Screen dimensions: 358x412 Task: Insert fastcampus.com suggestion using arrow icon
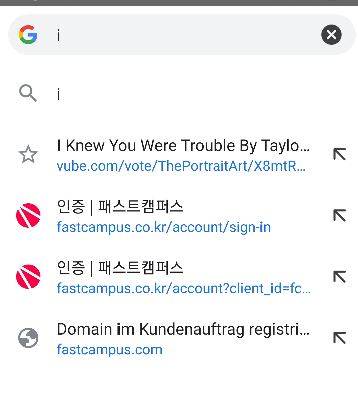(x=339, y=338)
